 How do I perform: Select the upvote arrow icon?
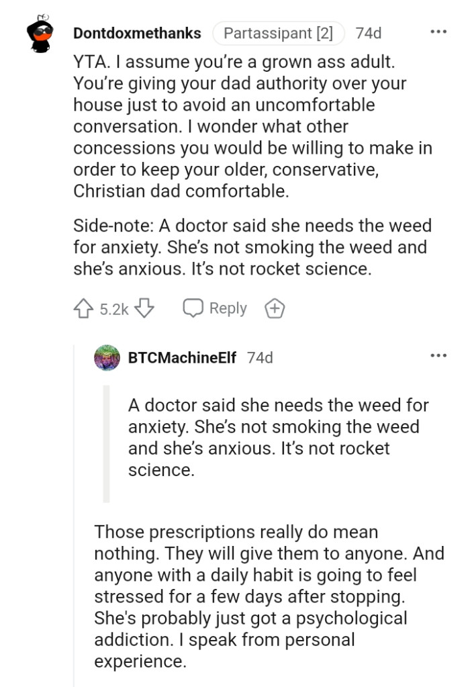[x=83, y=308]
